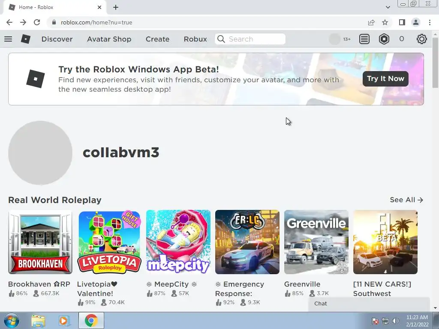Expand the tab search chevron
439x329 pixels.
point(388,7)
